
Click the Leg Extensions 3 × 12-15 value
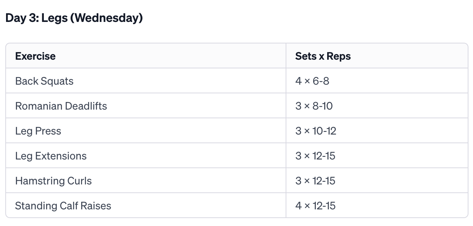coord(315,156)
